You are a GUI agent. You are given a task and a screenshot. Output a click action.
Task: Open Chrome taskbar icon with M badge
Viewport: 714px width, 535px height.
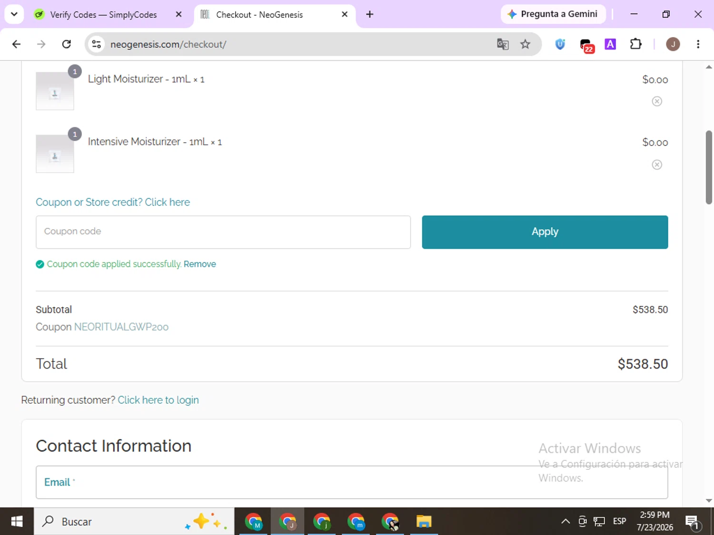coord(254,522)
